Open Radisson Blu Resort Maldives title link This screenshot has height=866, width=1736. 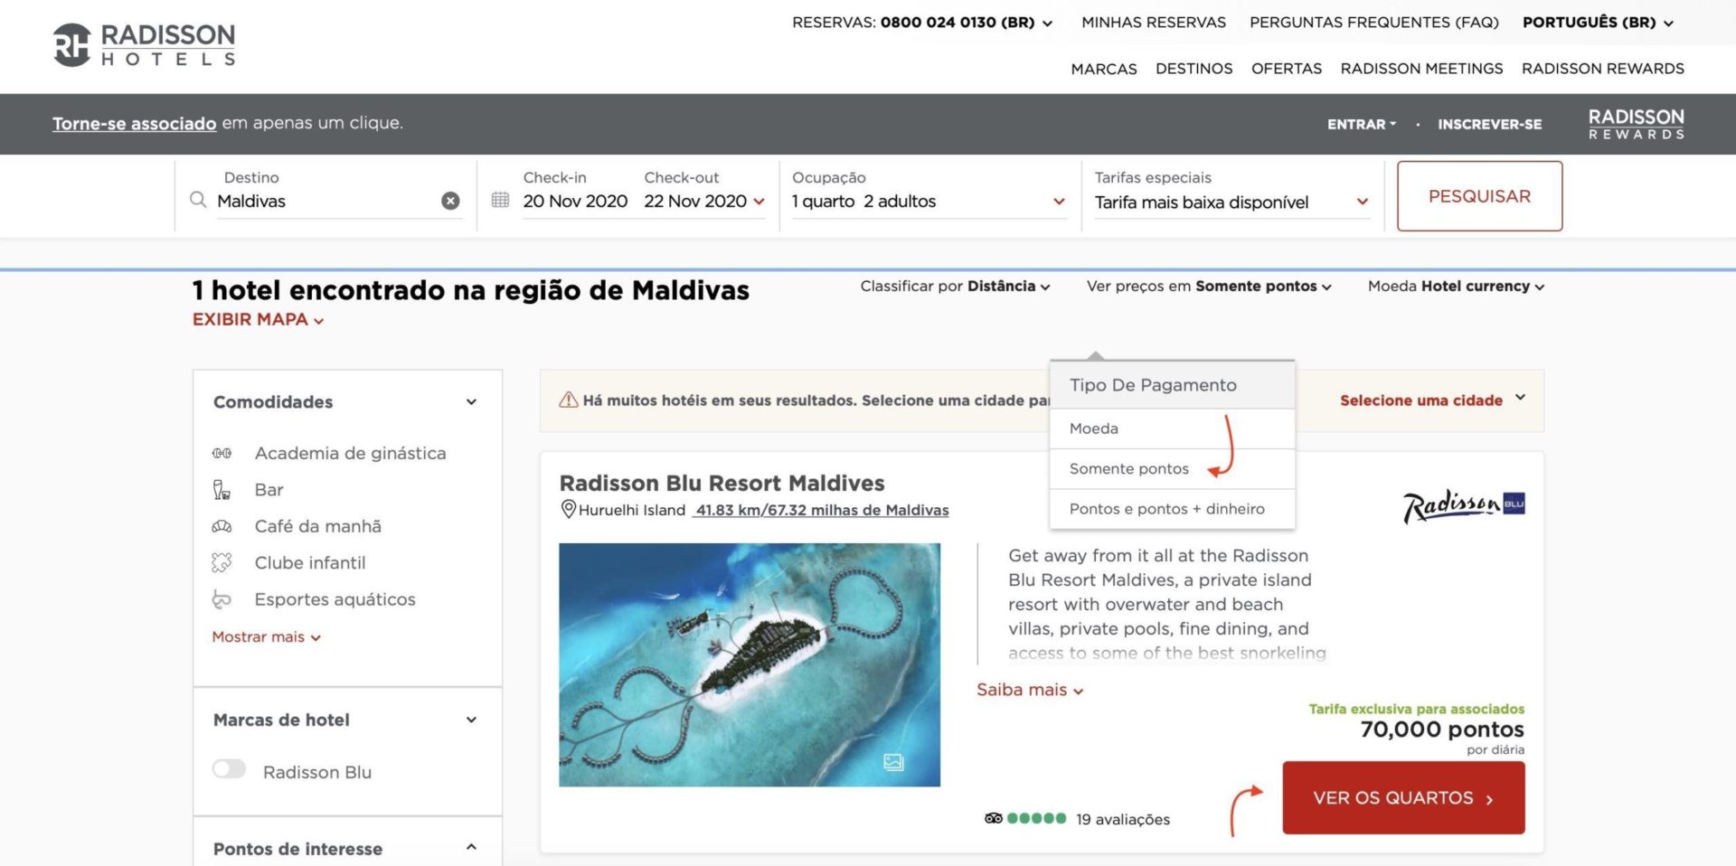click(722, 483)
